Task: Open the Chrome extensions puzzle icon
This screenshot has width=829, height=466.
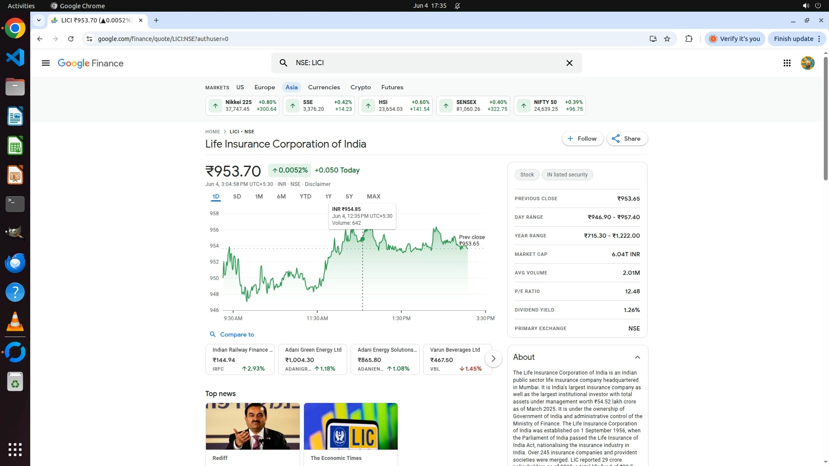Action: (x=689, y=39)
